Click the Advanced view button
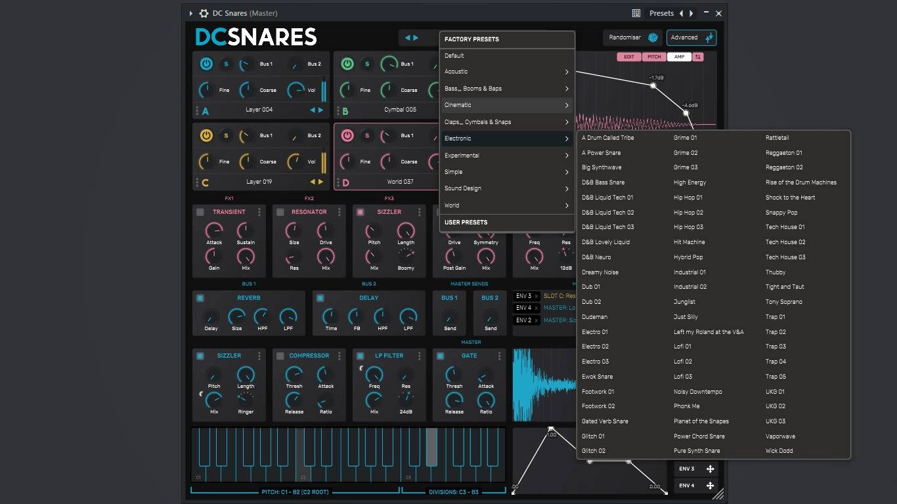Image resolution: width=897 pixels, height=504 pixels. click(x=691, y=37)
